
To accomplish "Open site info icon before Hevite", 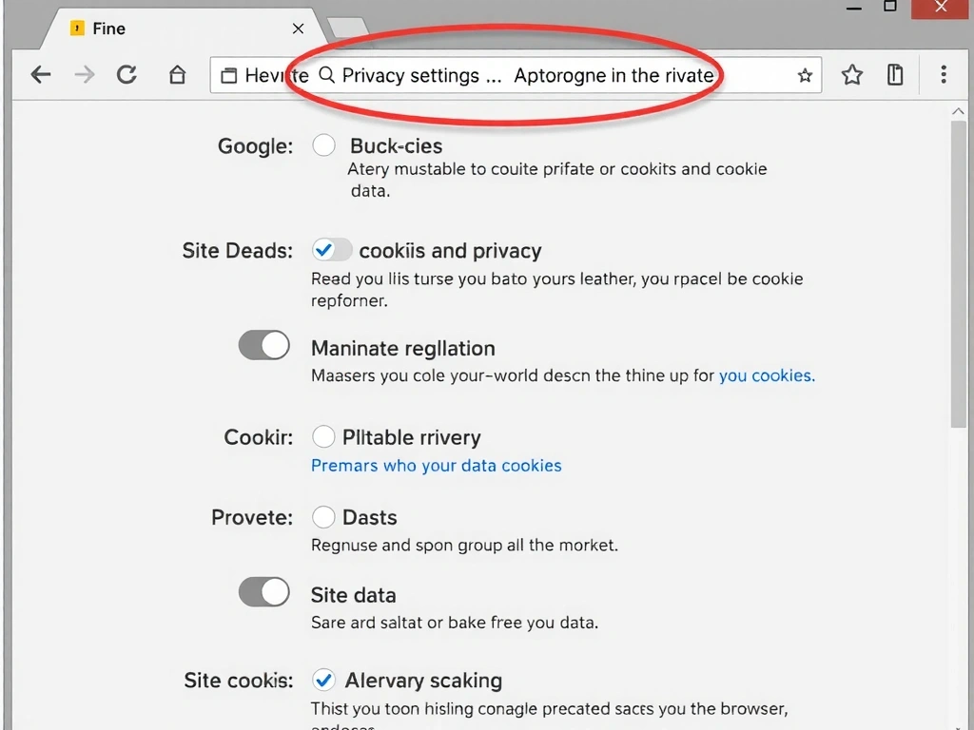I will point(228,76).
